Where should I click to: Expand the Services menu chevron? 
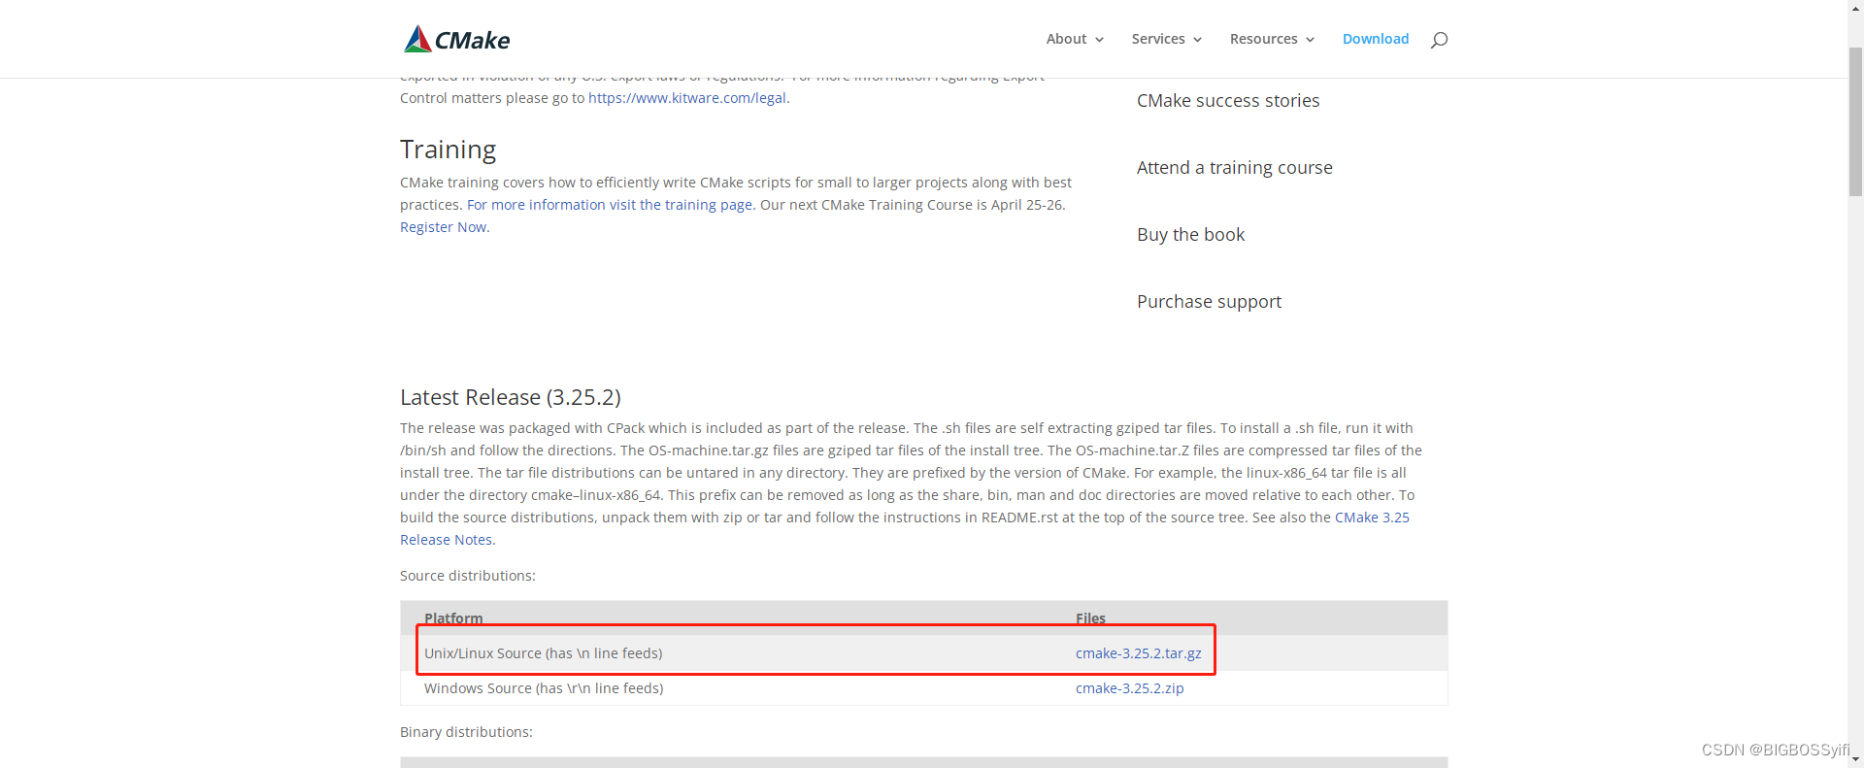coord(1197,40)
